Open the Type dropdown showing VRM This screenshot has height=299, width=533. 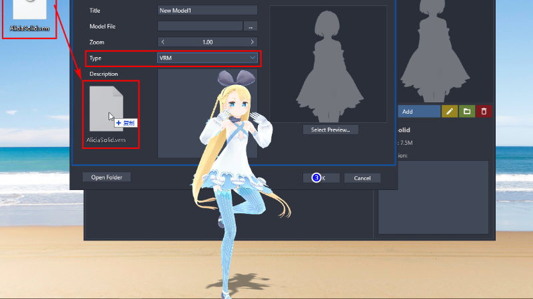207,58
